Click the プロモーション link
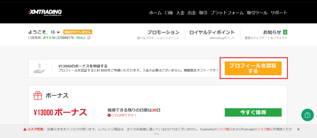Viewport: 317px width, 138px height. point(163,32)
